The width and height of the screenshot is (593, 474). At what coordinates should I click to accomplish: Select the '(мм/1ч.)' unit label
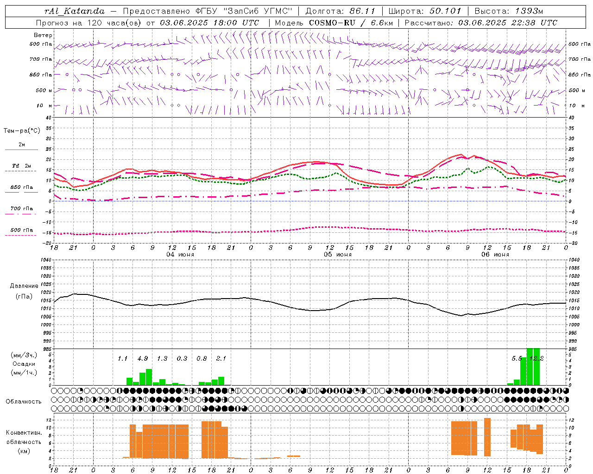24,373
